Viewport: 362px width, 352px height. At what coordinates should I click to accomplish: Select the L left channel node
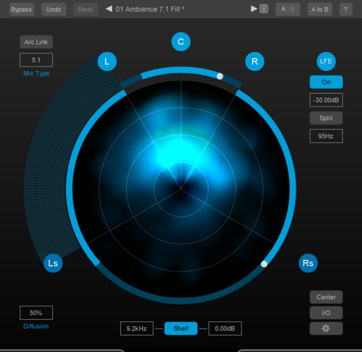pos(107,61)
